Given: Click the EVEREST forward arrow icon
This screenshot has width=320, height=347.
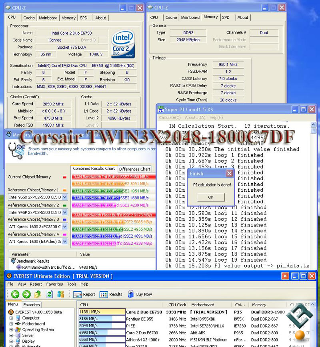Looking at the screenshot, I should point(27,294).
